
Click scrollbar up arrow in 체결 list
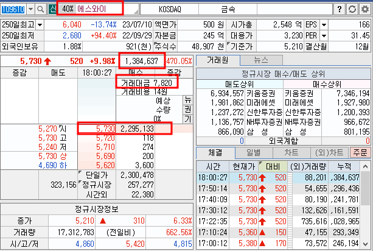366,166
